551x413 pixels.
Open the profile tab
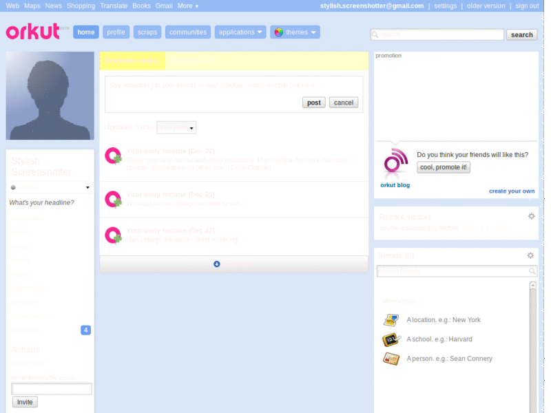(116, 32)
